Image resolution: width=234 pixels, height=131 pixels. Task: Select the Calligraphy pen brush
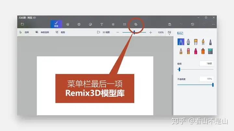coord(188,42)
